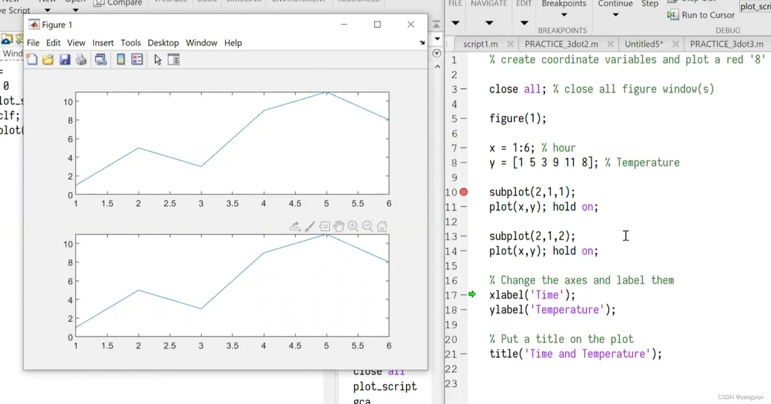
Task: Toggle the breakpoint on line 10
Action: tap(464, 192)
